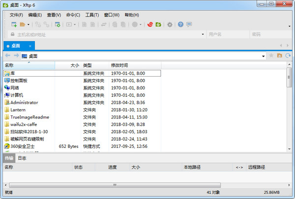Click the Refresh icon beside address bar
Image resolution: width=295 pixels, height=199 pixels.
coord(288,56)
